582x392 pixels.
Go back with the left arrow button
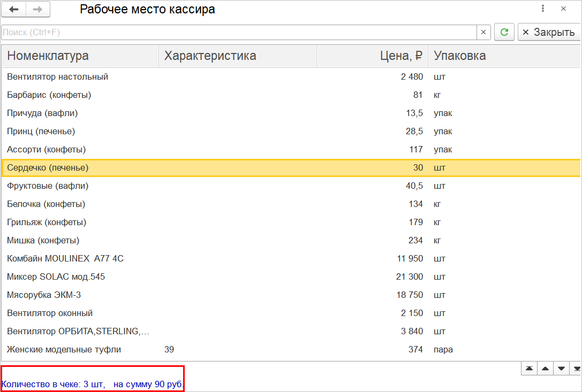(x=14, y=9)
